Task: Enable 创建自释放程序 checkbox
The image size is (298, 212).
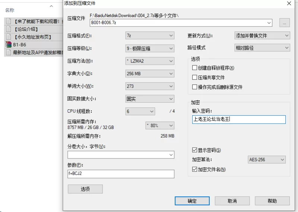Action: pyautogui.click(x=194, y=68)
